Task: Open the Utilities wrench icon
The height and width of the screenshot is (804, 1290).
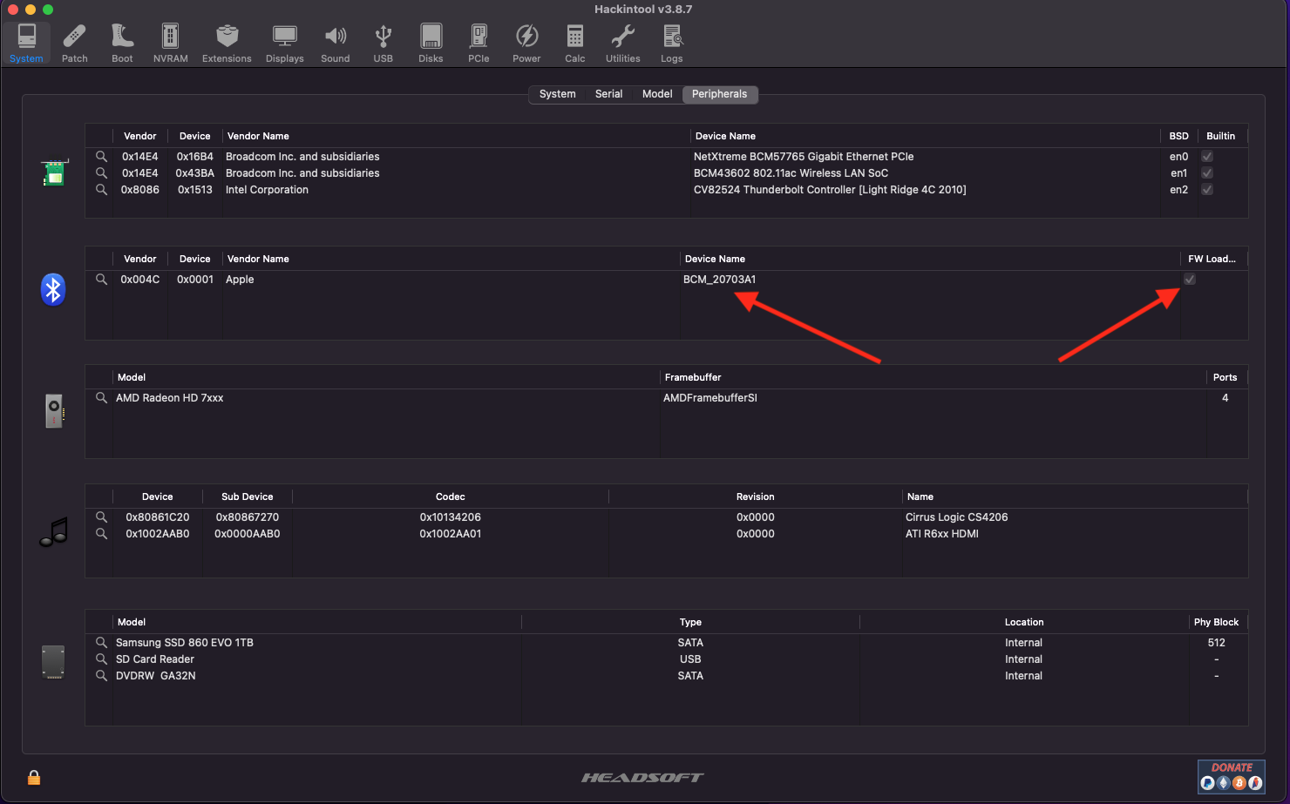Action: pyautogui.click(x=623, y=37)
